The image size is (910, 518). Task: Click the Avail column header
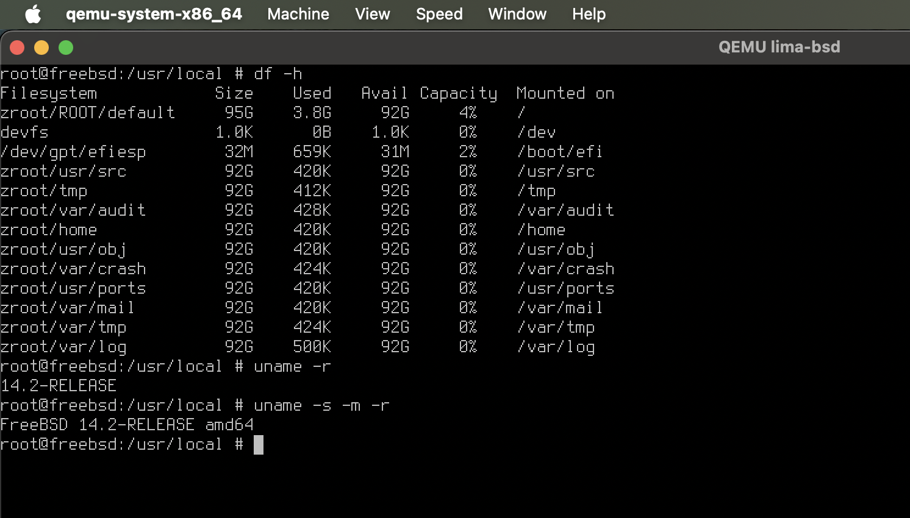click(x=384, y=93)
